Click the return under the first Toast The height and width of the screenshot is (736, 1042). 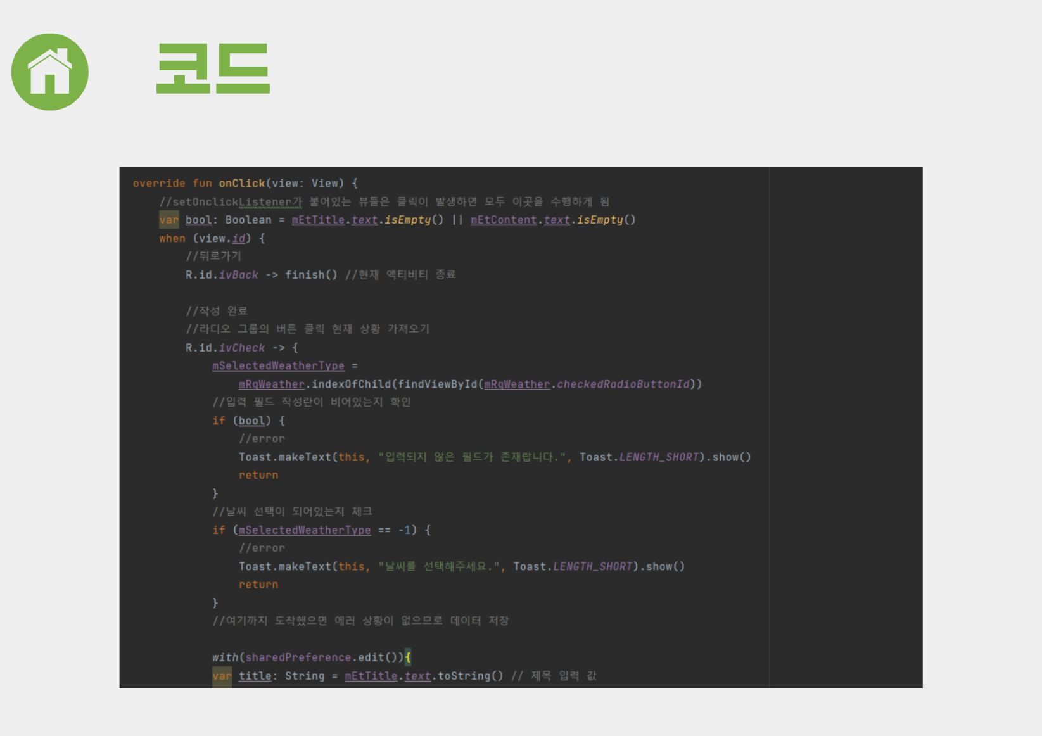[x=258, y=475]
